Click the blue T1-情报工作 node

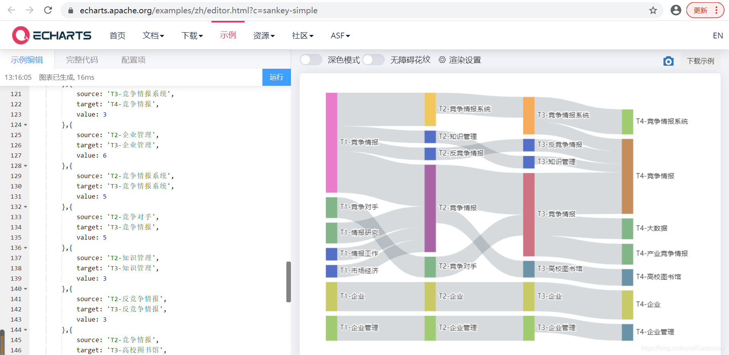click(331, 254)
